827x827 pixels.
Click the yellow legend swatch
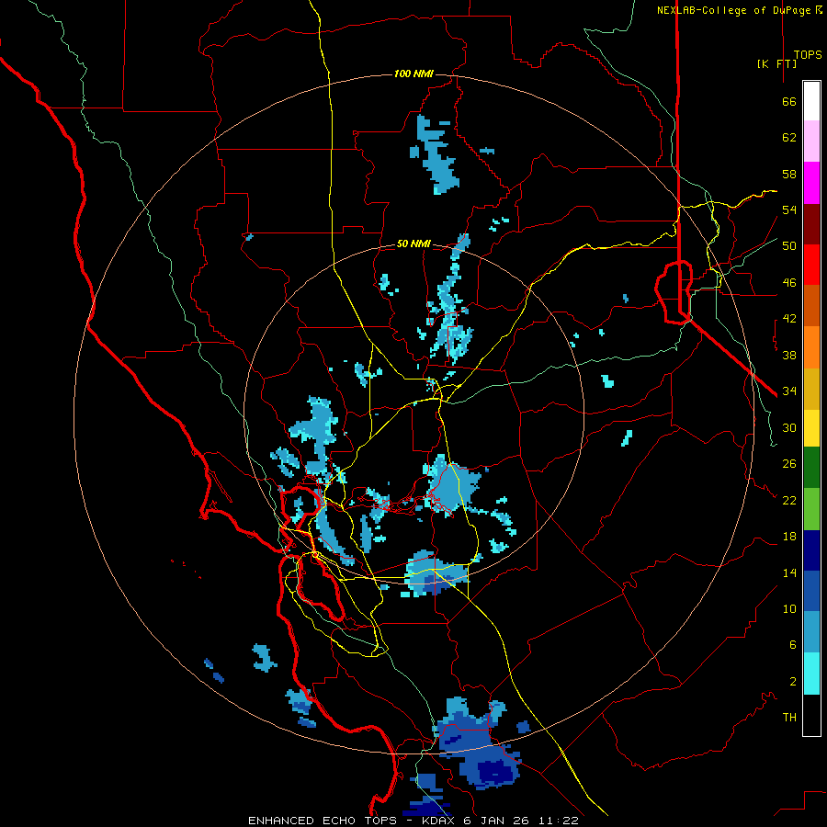pos(811,428)
